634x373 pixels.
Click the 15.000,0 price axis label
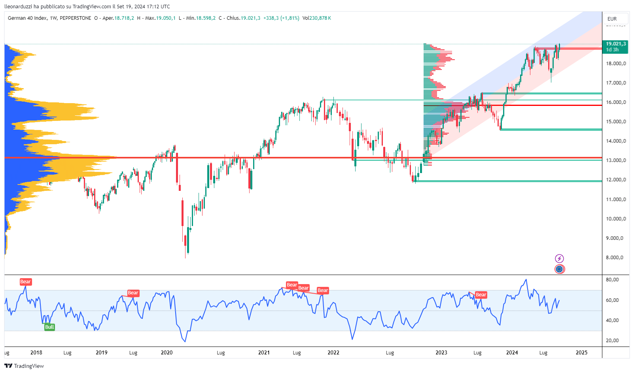click(616, 122)
